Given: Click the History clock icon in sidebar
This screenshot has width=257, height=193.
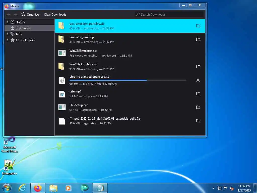Looking at the screenshot, I should 13,22.
